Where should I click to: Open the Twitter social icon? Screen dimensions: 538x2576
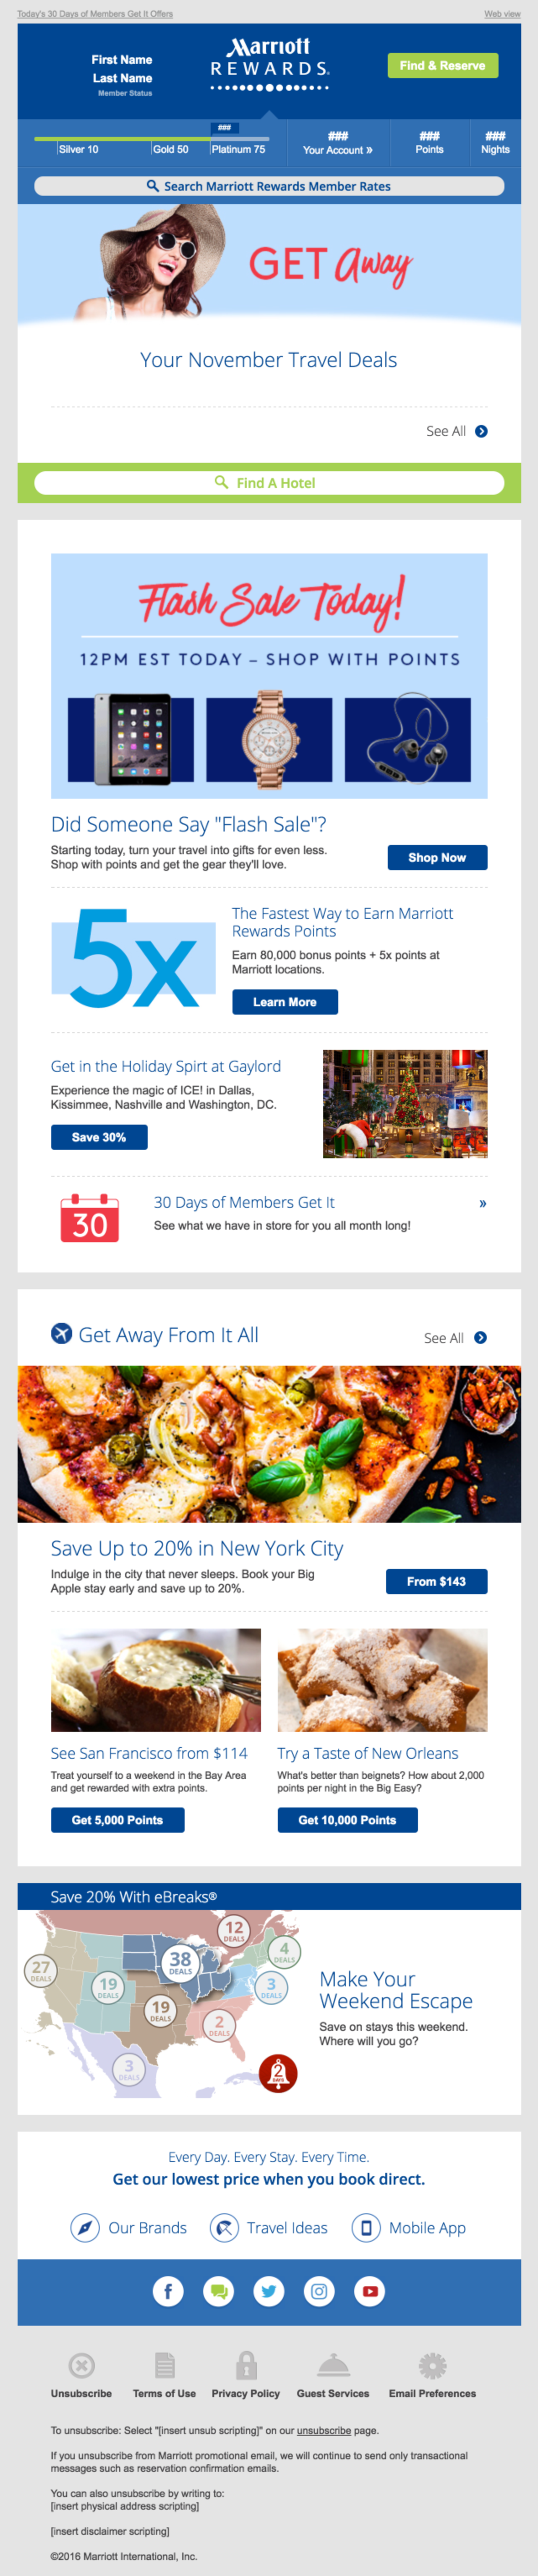269,2291
